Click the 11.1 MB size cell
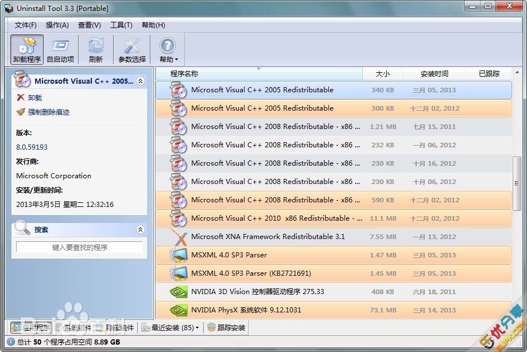This screenshot has width=527, height=352. [x=383, y=218]
